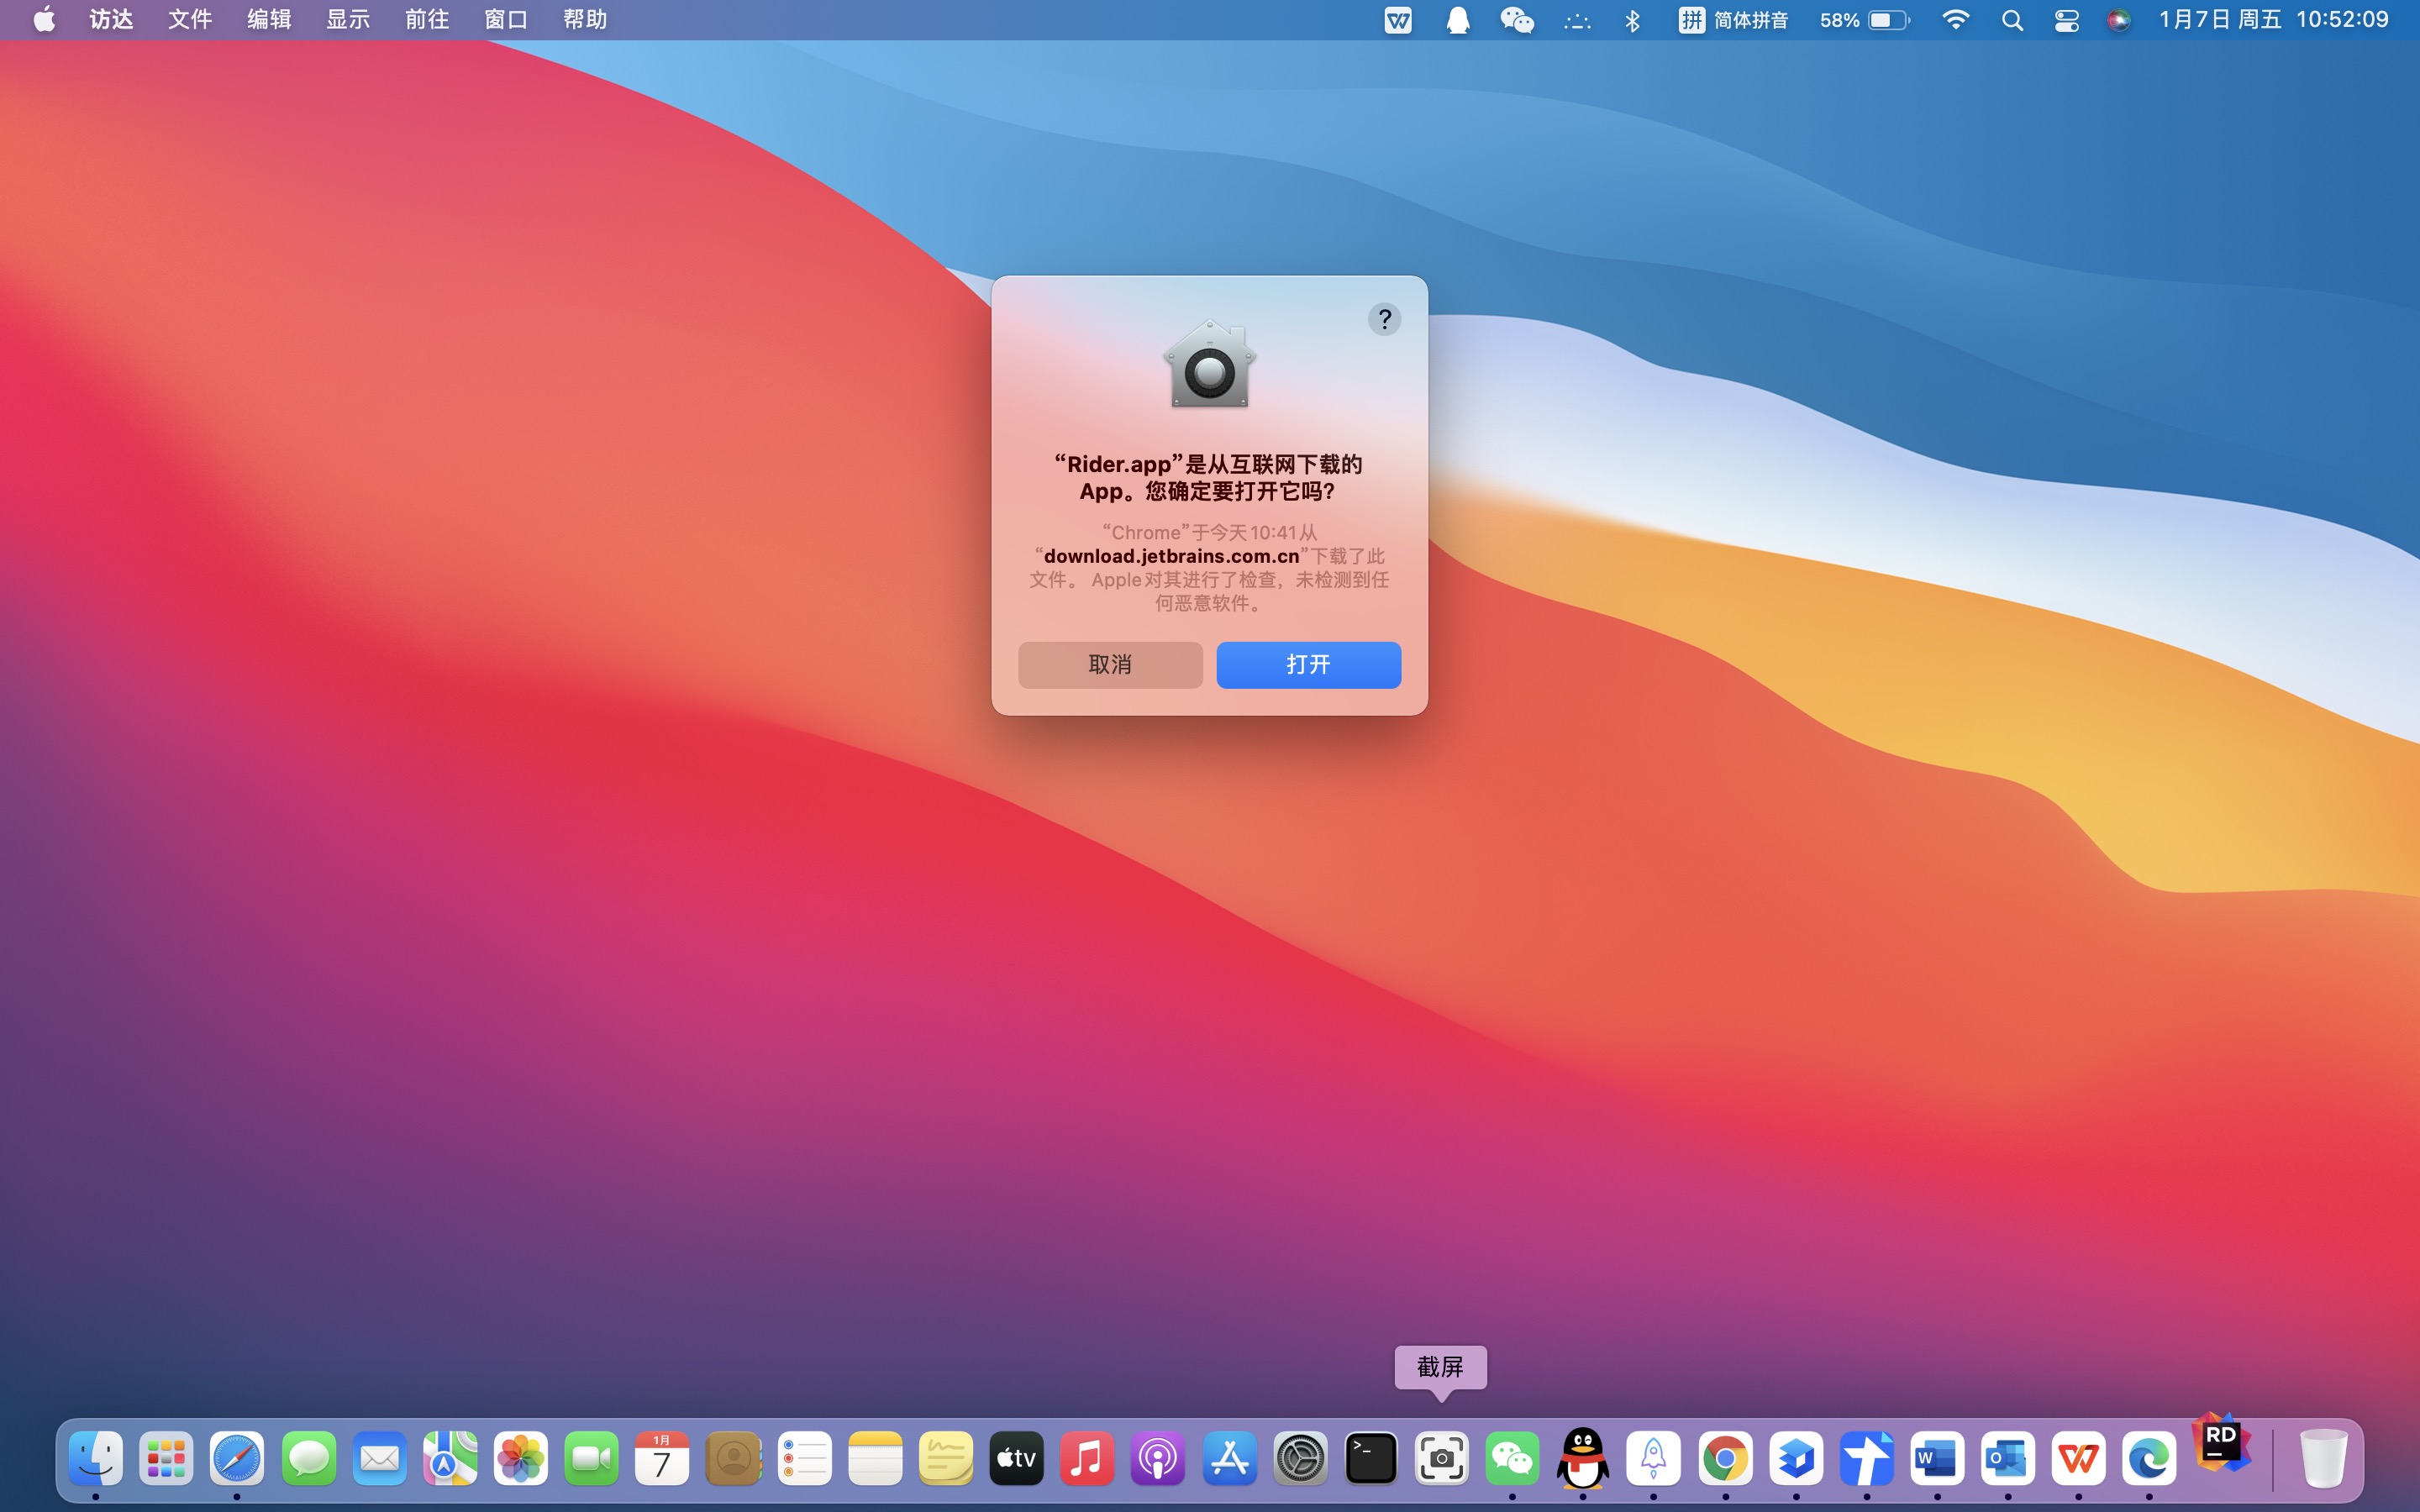Click the date and time clock

[2273, 20]
